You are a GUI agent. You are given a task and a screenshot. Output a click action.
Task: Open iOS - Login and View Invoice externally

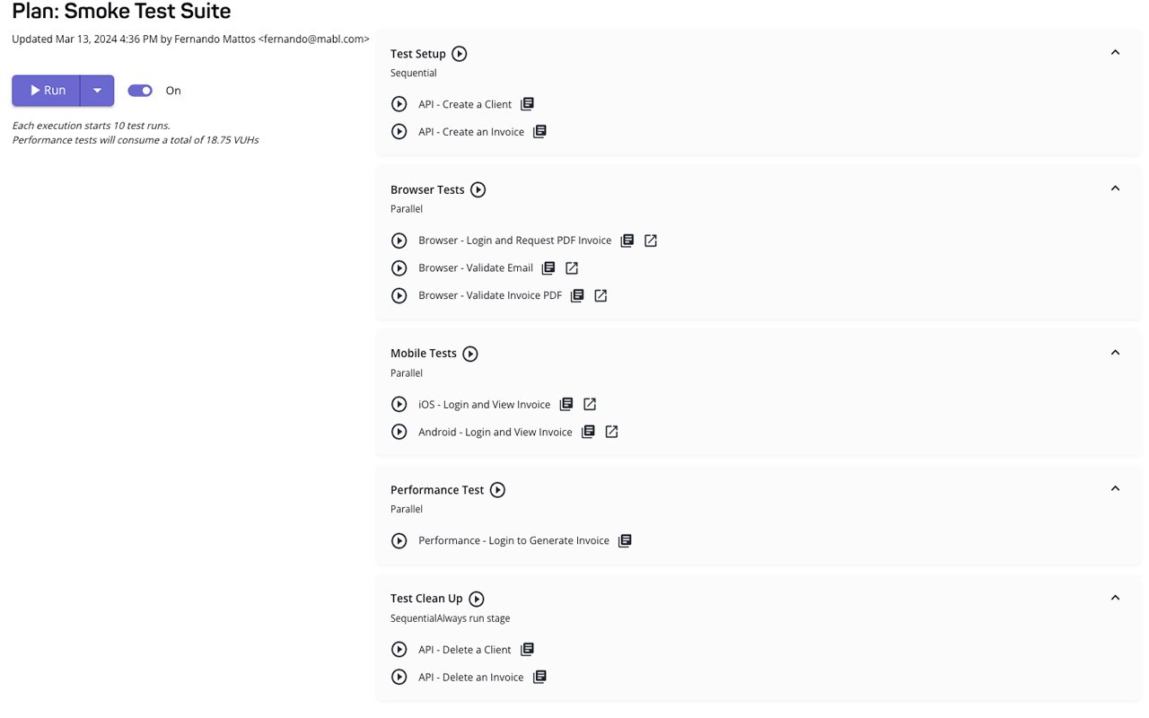(589, 404)
